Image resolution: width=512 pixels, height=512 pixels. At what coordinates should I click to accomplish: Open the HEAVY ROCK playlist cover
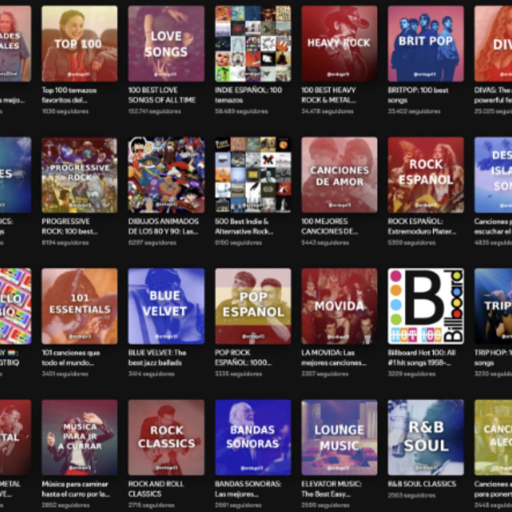339,44
